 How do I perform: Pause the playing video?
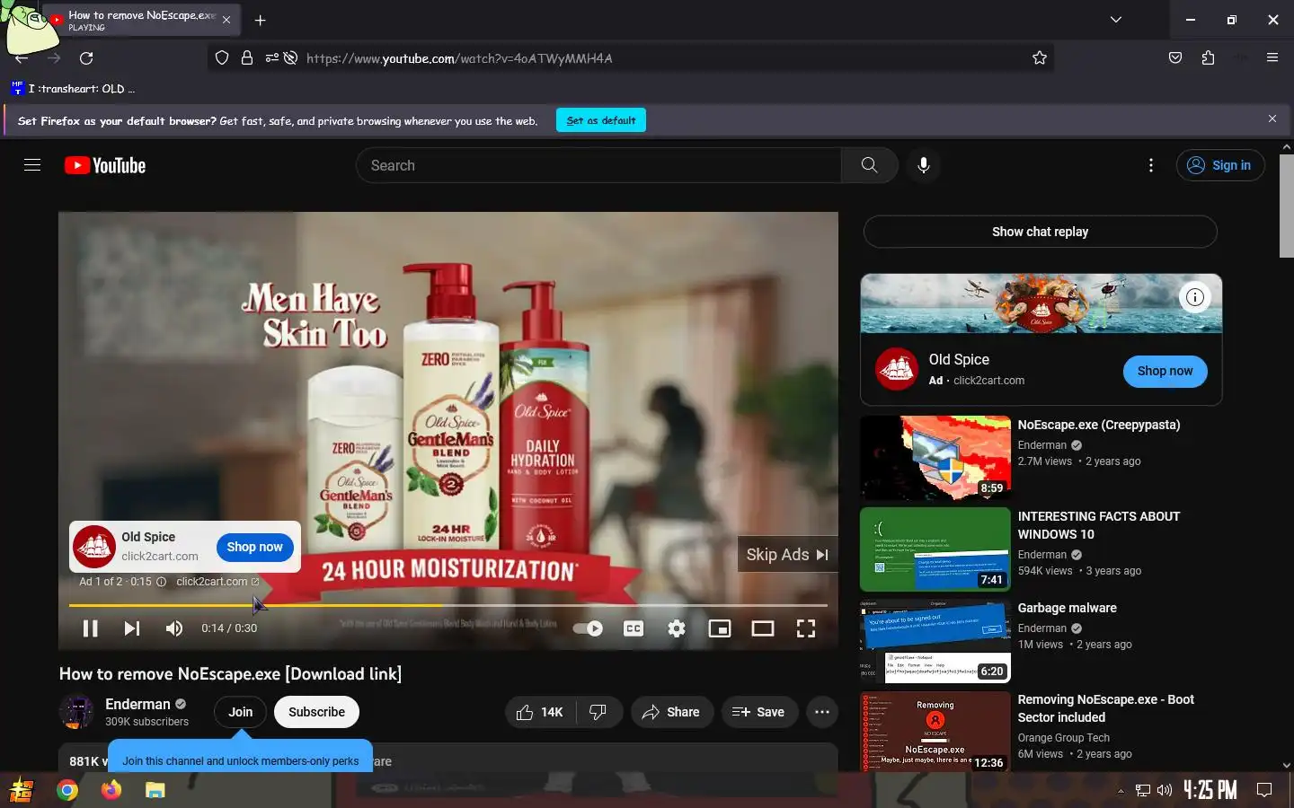click(x=90, y=628)
